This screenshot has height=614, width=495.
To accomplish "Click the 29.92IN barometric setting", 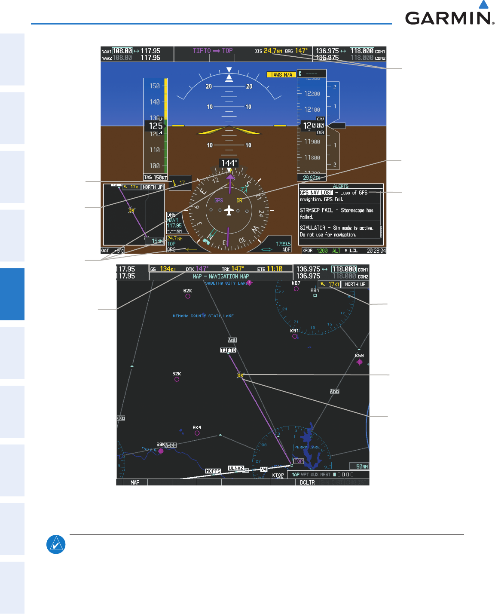I will pos(312,178).
